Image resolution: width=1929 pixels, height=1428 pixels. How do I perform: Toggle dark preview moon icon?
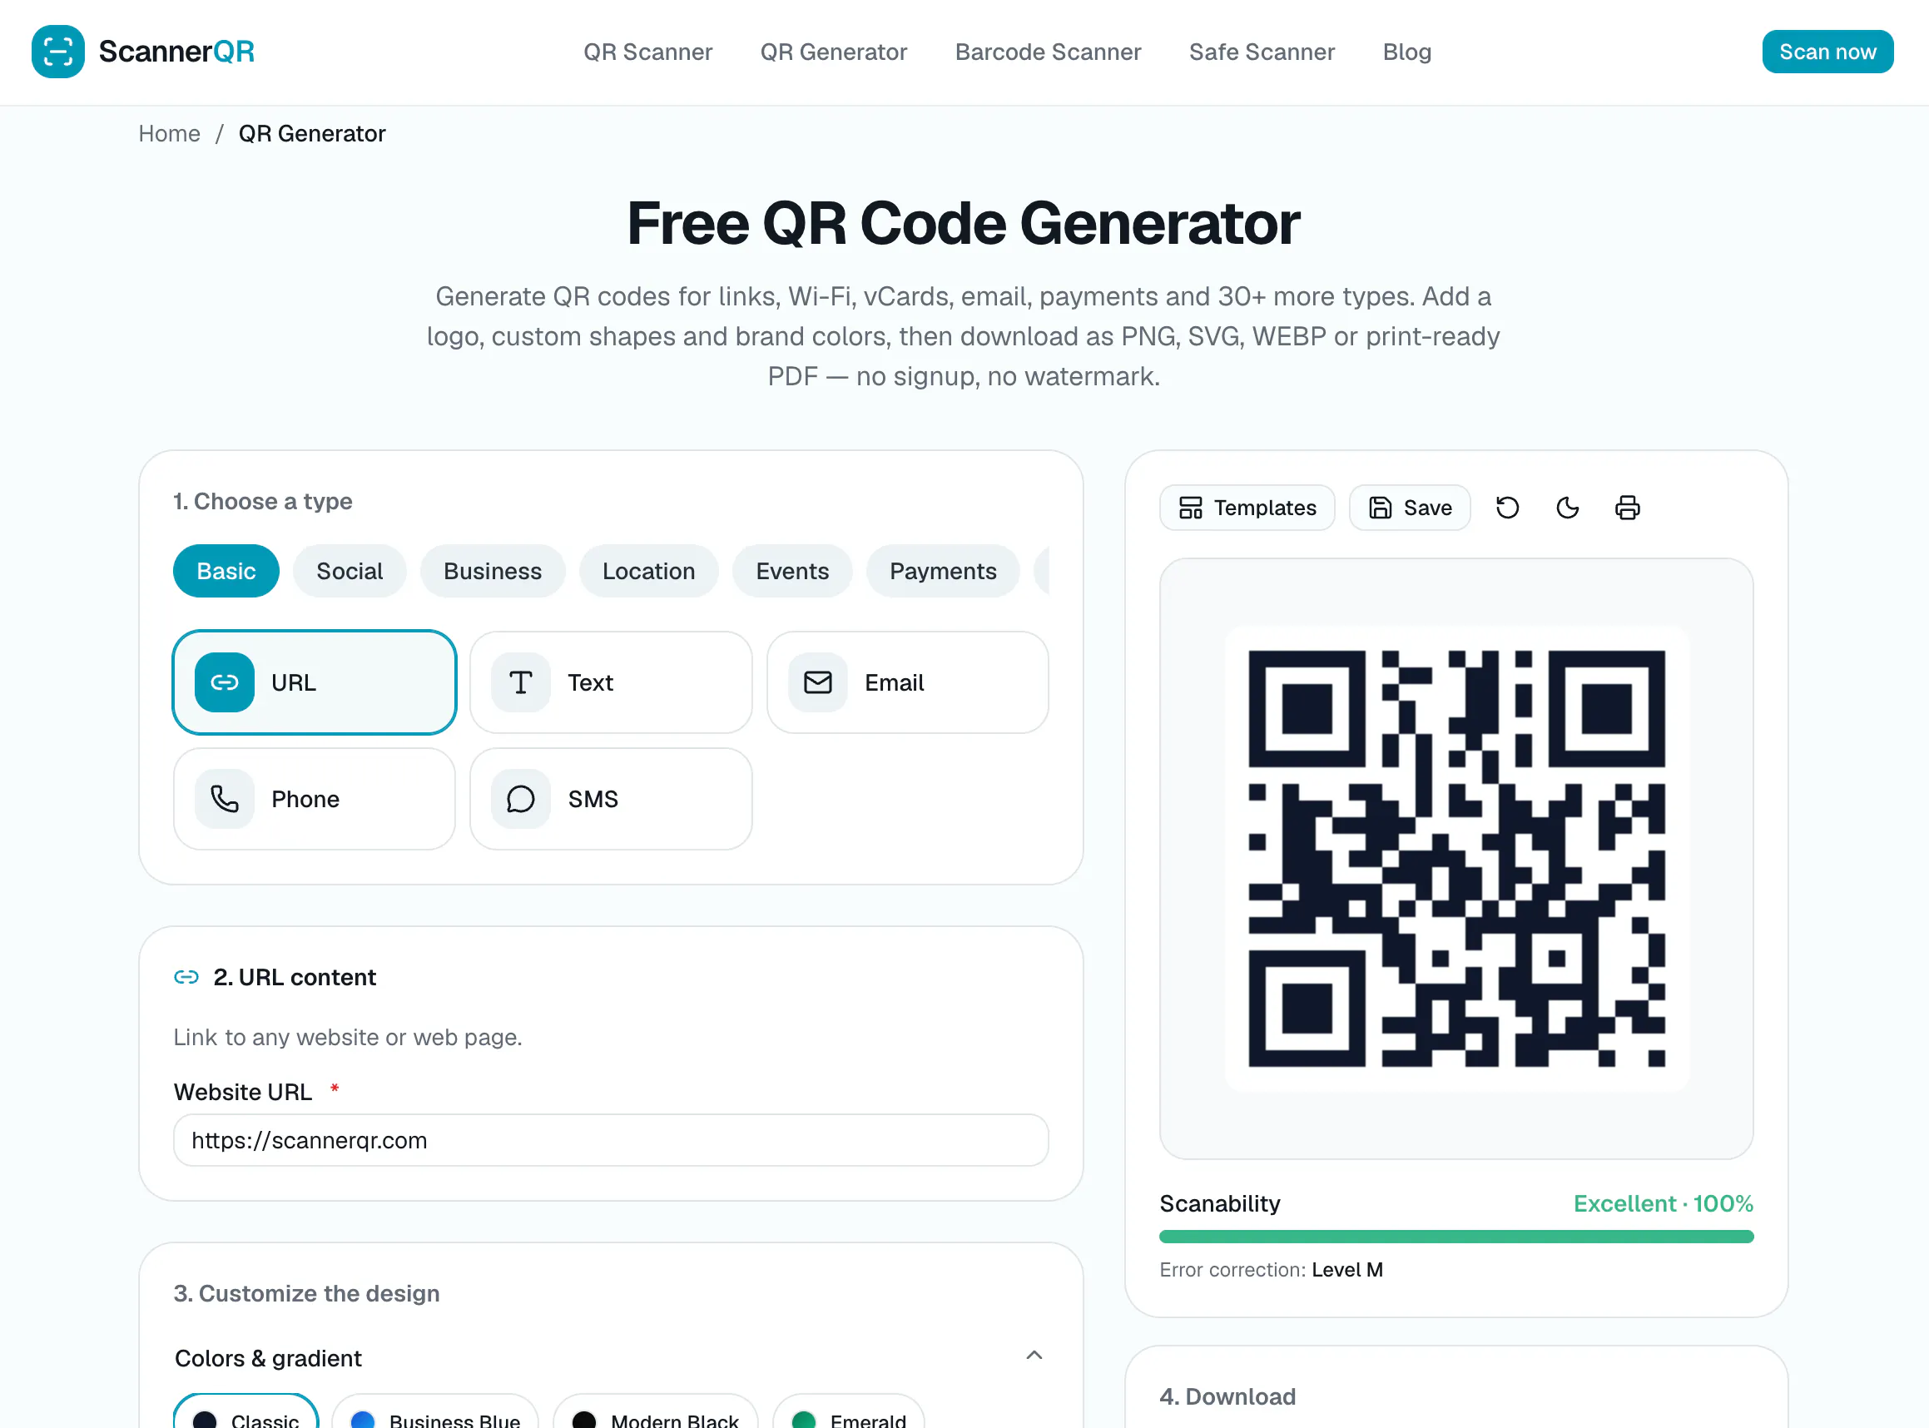(x=1567, y=508)
